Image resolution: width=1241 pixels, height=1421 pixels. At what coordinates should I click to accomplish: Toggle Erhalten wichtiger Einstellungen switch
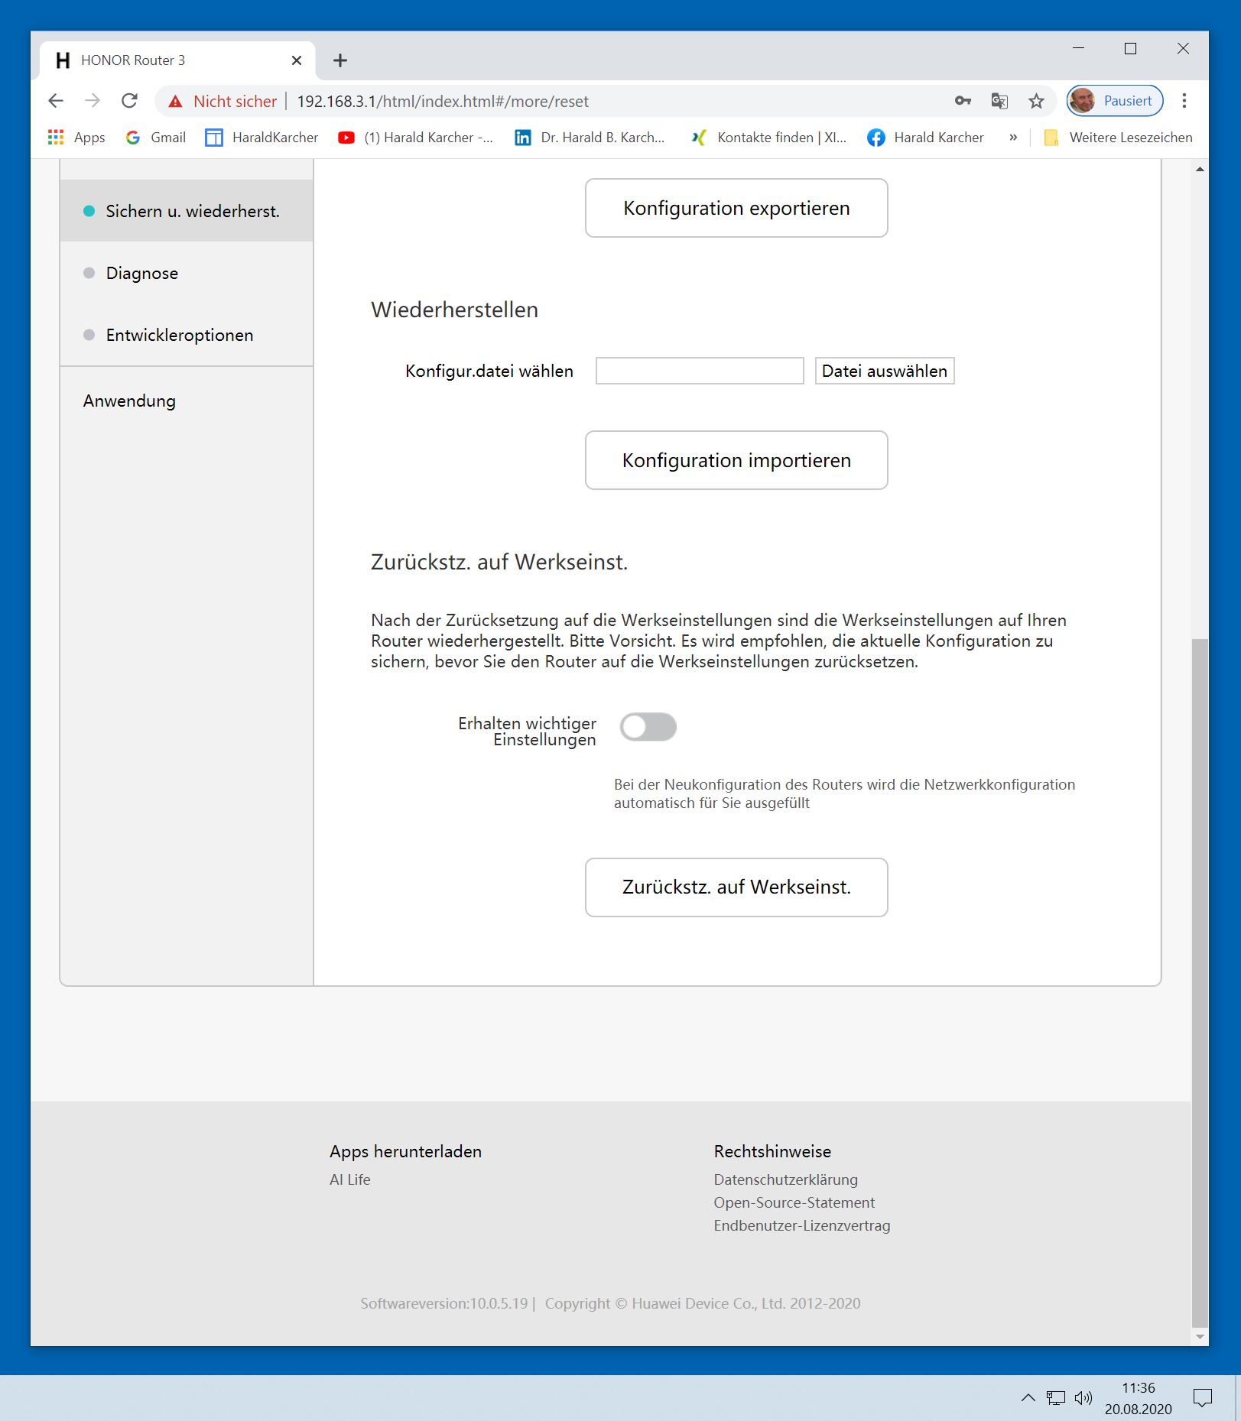tap(648, 727)
